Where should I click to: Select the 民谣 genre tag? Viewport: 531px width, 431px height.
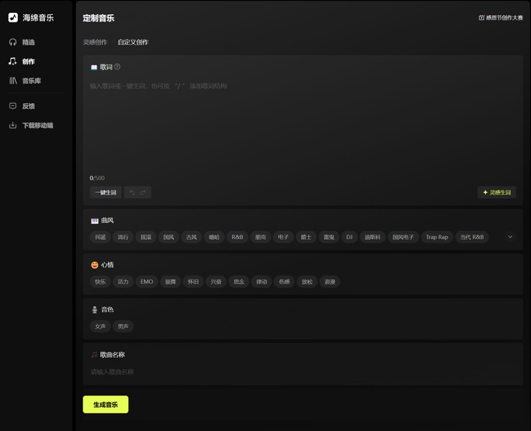pyautogui.click(x=100, y=237)
